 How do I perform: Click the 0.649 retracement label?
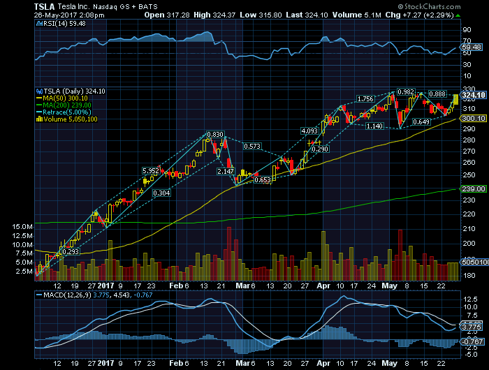421,122
